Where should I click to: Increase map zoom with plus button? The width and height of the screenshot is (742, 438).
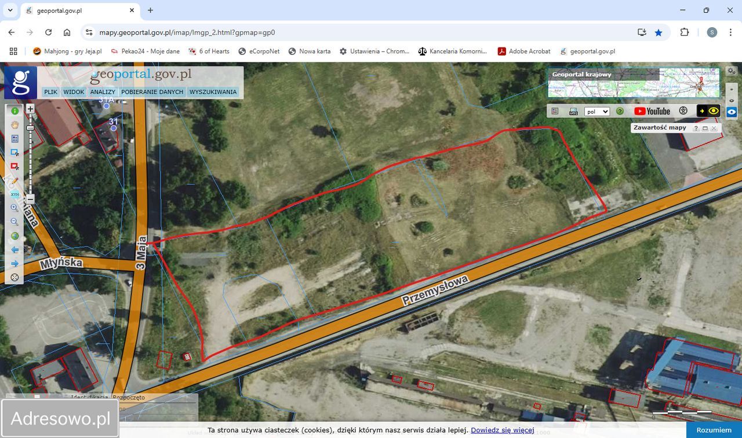30,109
